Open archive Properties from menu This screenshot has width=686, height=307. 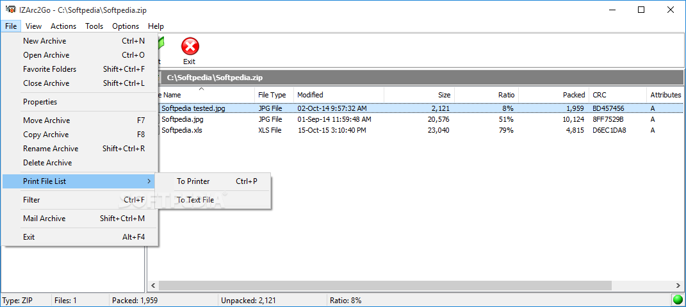79,102
